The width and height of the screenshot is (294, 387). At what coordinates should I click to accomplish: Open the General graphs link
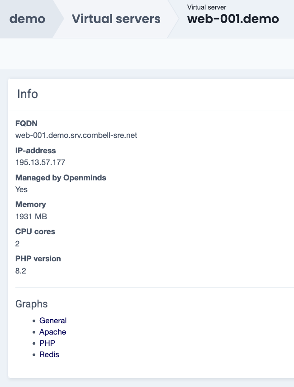click(53, 321)
